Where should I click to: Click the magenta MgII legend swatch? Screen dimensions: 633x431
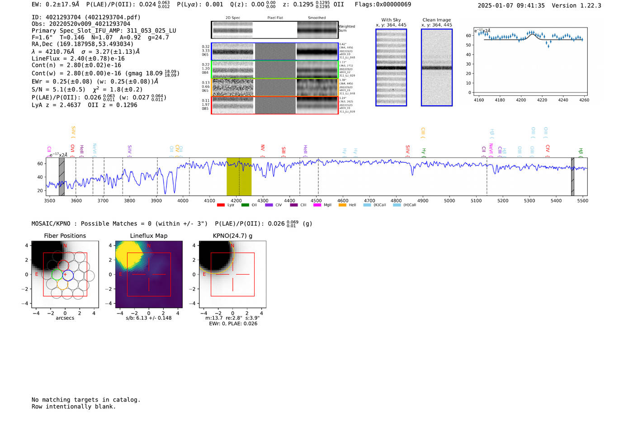tap(317, 205)
